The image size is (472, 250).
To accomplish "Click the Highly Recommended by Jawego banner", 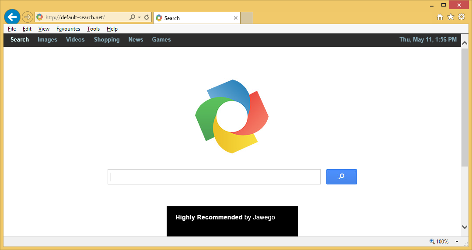I will [x=232, y=221].
